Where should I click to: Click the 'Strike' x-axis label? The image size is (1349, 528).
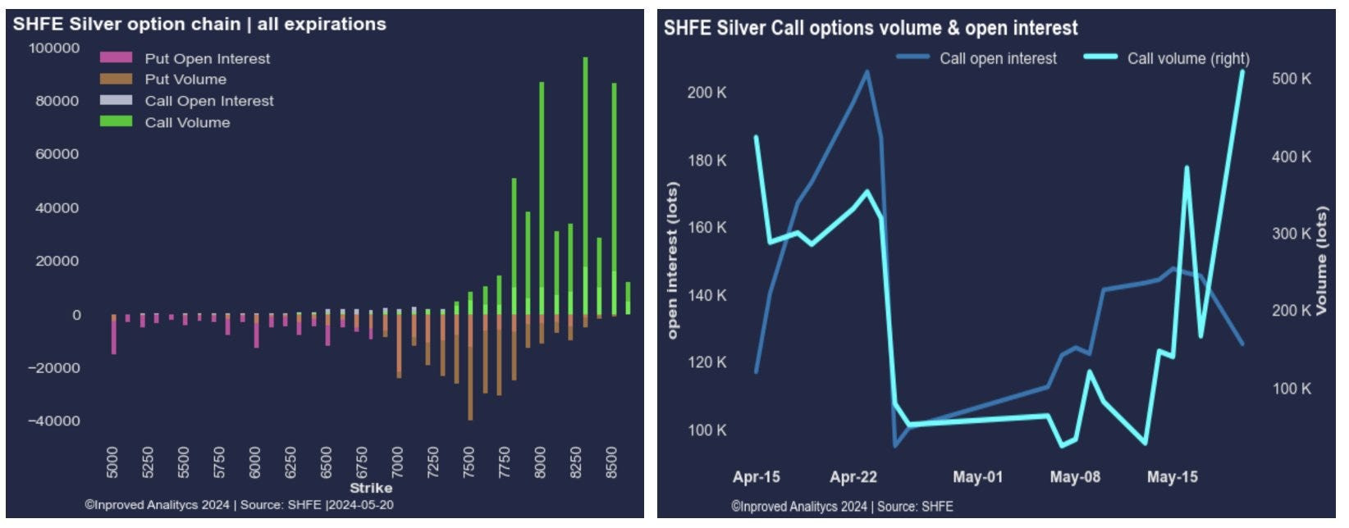pyautogui.click(x=371, y=488)
